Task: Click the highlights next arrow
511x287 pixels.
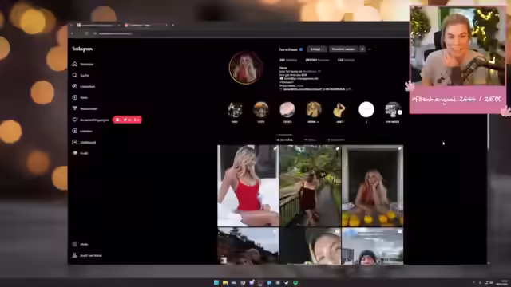Action: pyautogui.click(x=400, y=112)
